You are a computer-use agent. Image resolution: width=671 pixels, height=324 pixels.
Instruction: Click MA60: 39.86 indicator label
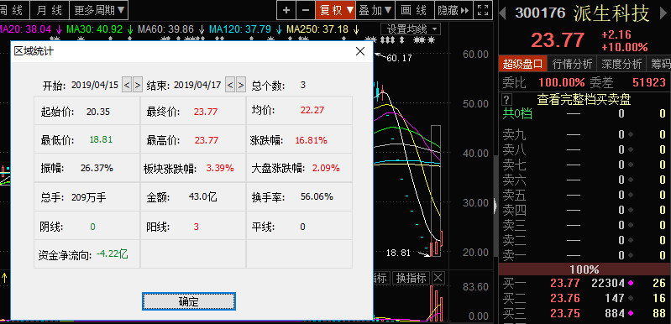click(x=165, y=29)
